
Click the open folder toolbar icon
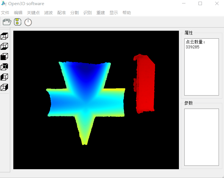point(7,22)
